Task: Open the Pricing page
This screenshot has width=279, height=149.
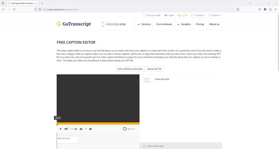Action: click(x=200, y=24)
